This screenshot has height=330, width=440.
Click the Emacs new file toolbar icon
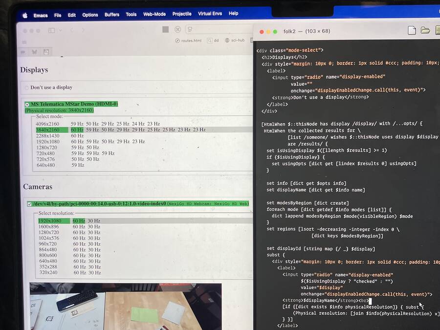tap(412, 31)
